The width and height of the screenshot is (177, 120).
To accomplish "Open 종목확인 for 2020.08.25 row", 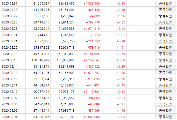I will pyautogui.click(x=165, y=29).
